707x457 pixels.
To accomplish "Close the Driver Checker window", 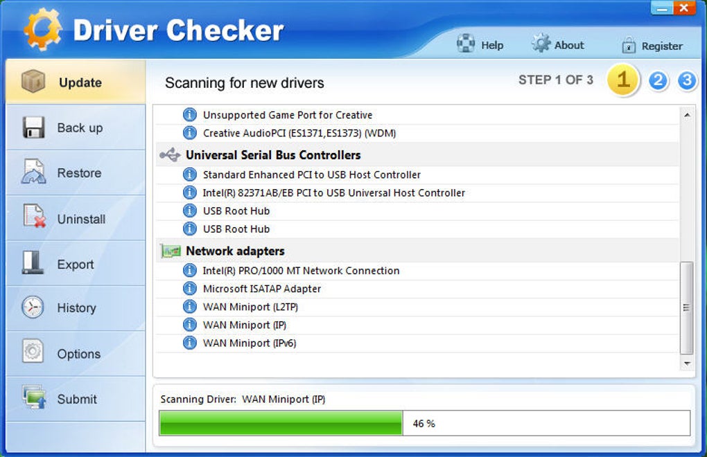I will [x=684, y=8].
